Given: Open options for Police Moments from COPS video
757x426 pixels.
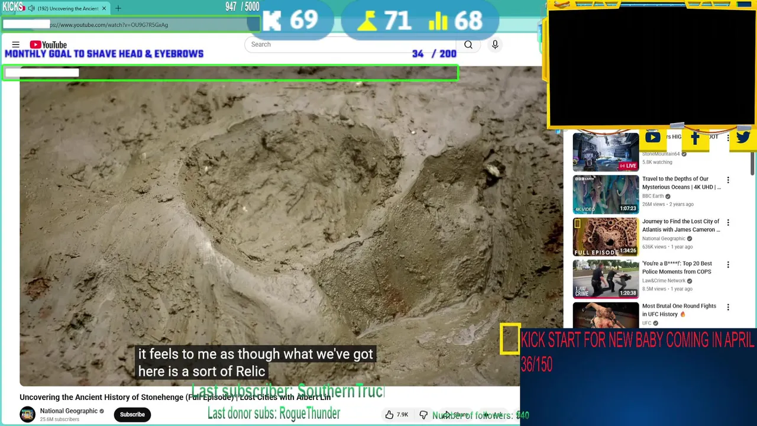Looking at the screenshot, I should [x=728, y=264].
